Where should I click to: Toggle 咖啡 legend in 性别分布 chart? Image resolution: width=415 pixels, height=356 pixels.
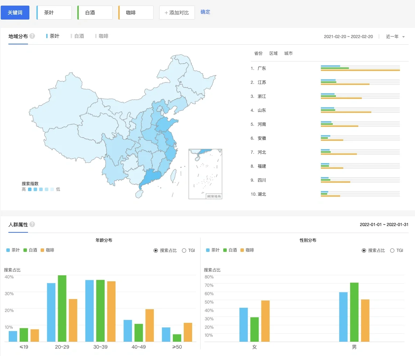pyautogui.click(x=247, y=250)
